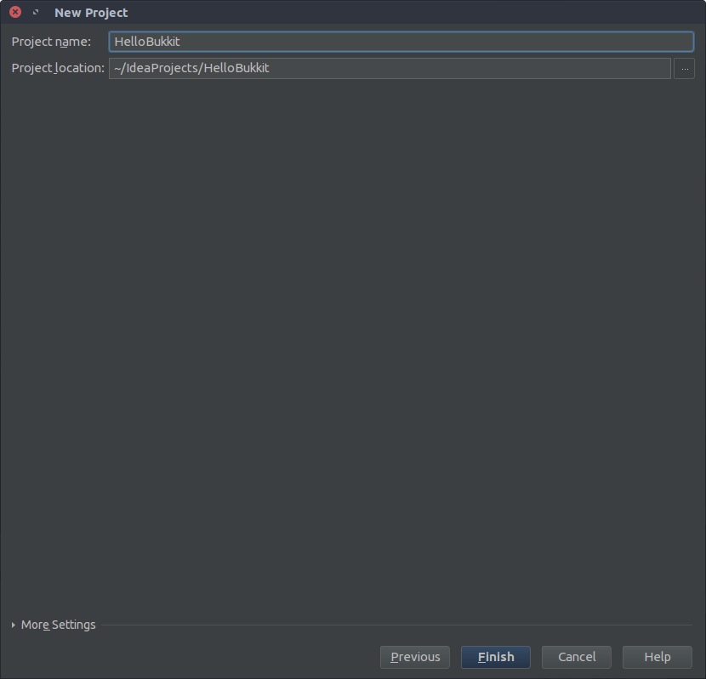Screen dimensions: 706x679
Task: Go back with the Previous button
Action: click(x=415, y=657)
